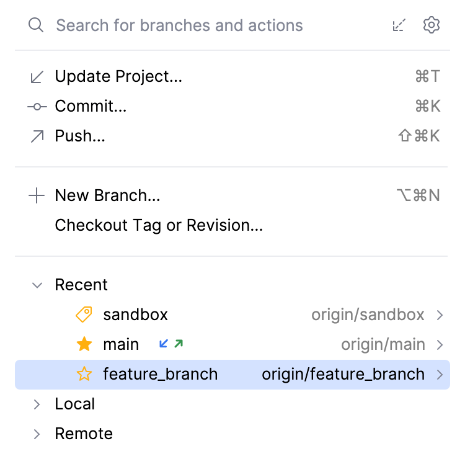This screenshot has width=465, height=464.
Task: Click the Push arrow icon
Action: 37,136
